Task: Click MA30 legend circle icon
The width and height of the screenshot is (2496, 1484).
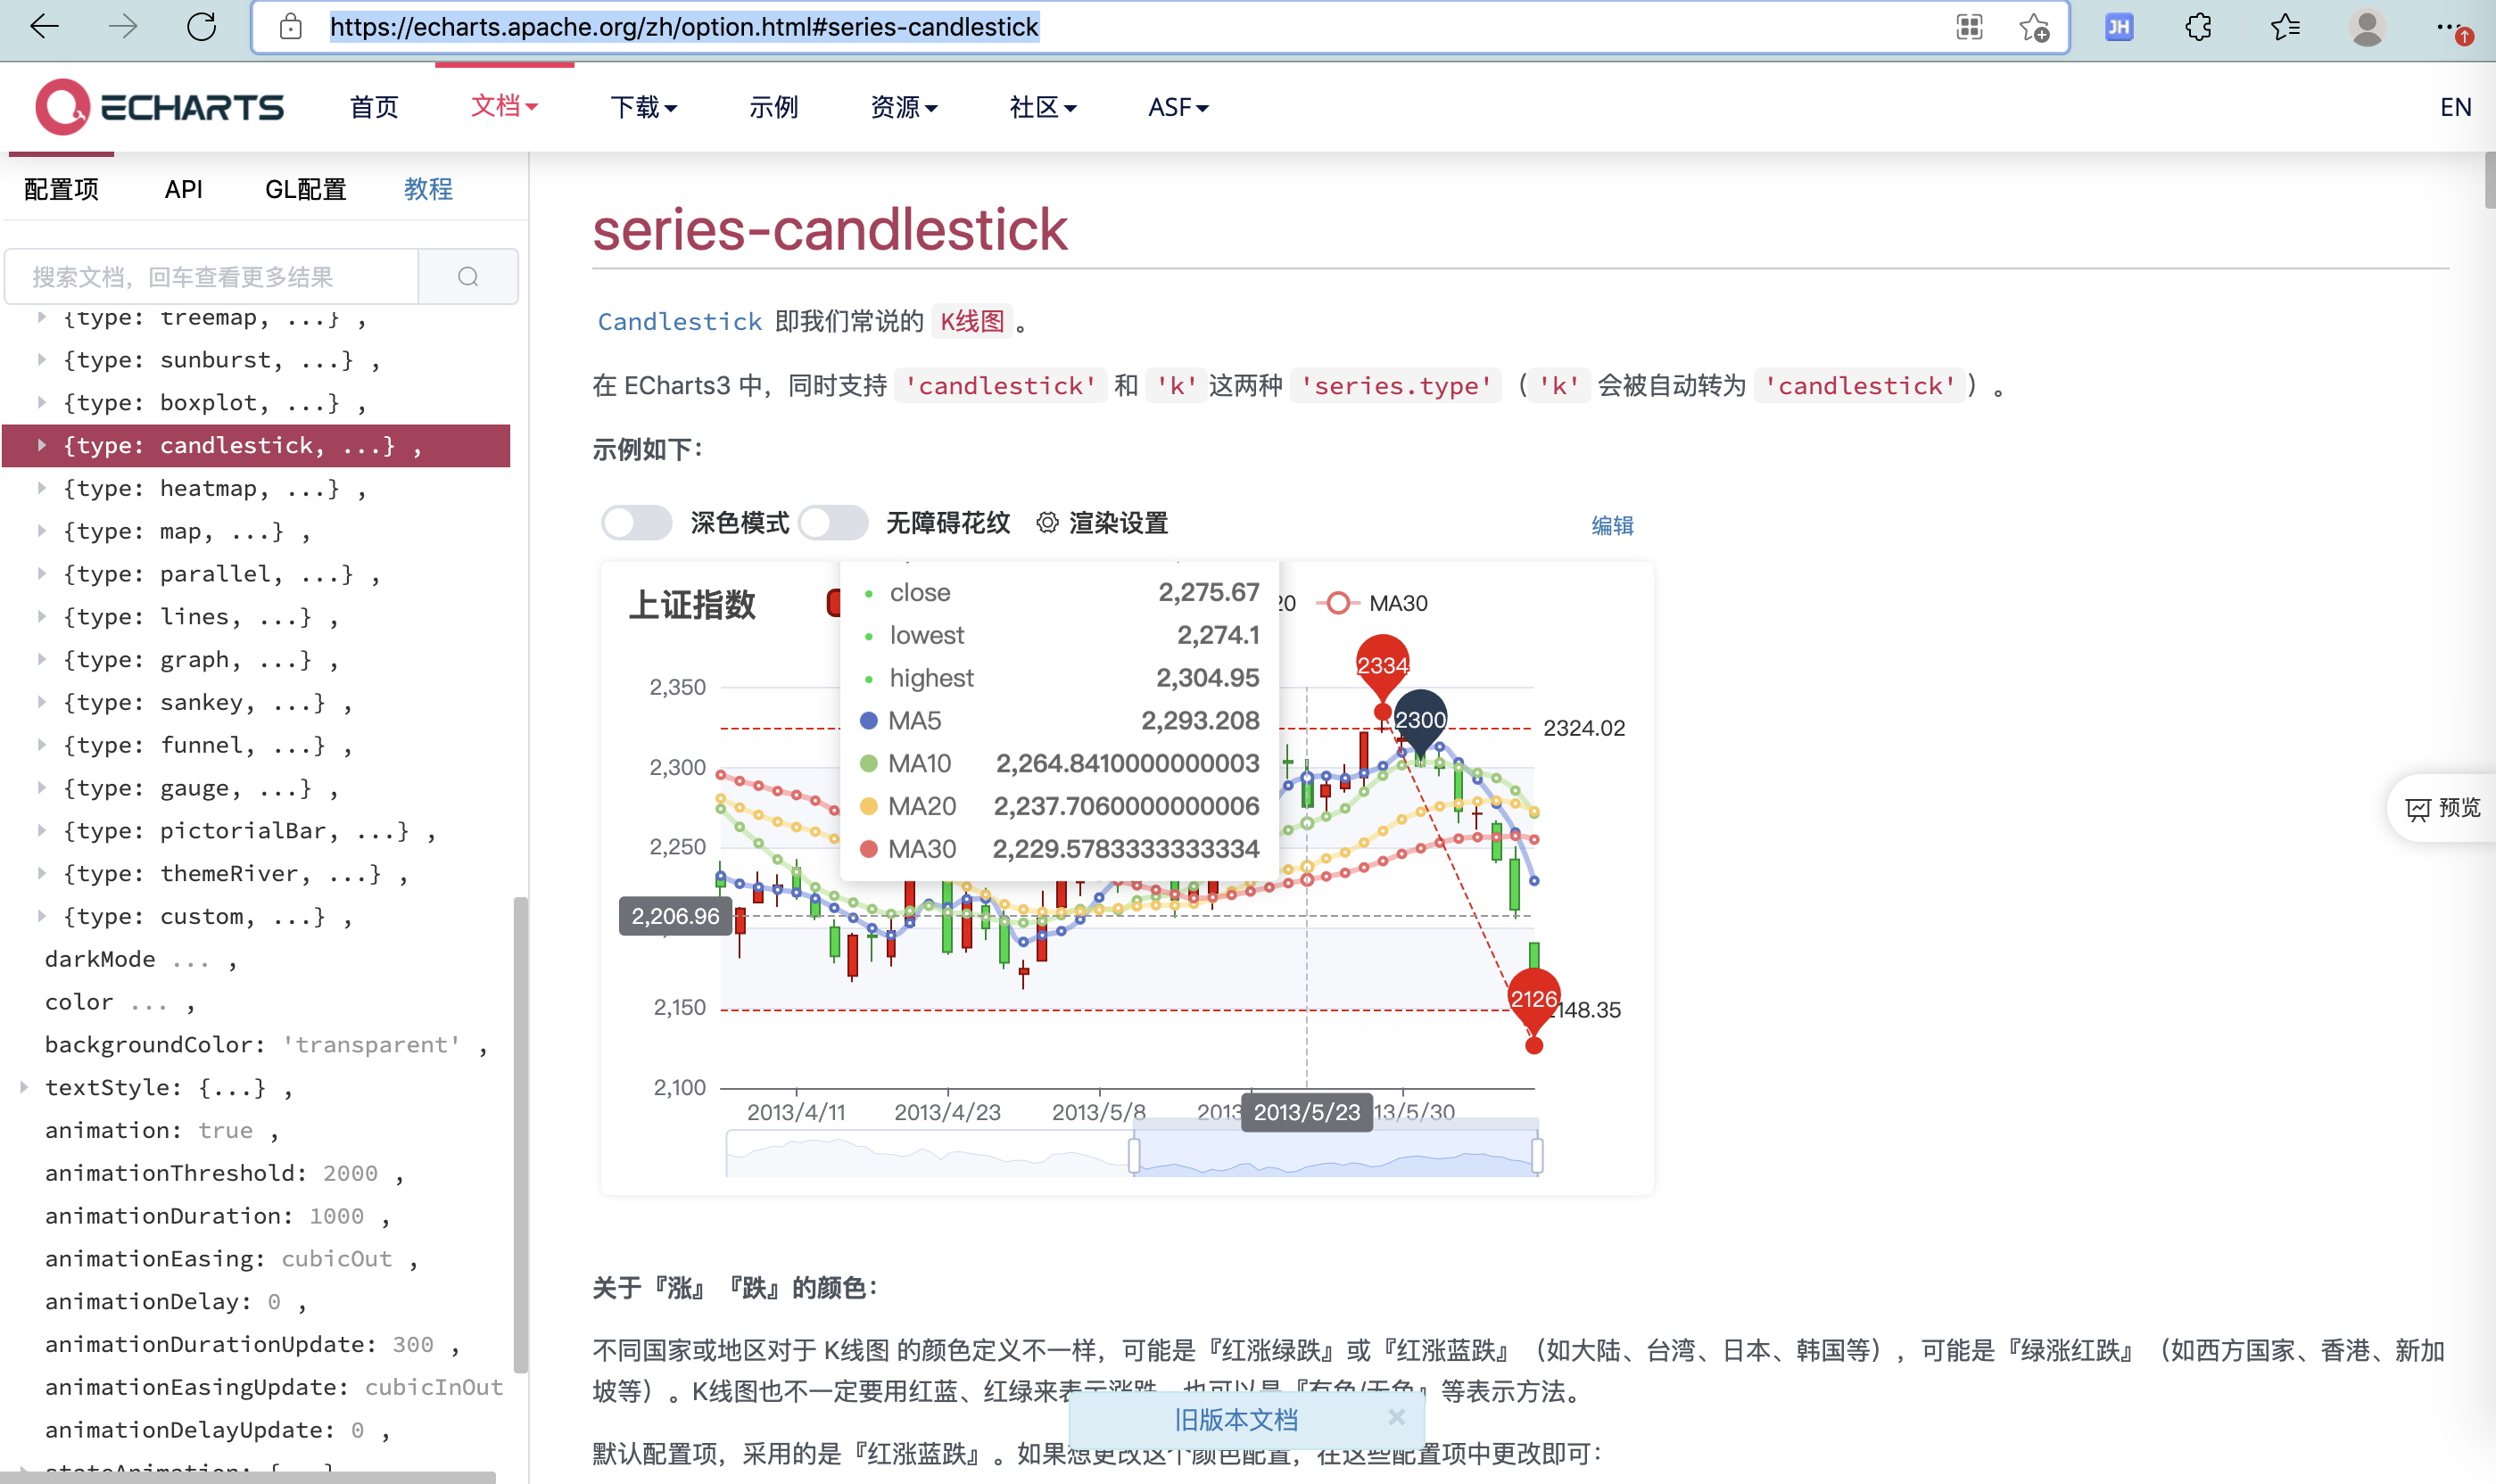Action: pyautogui.click(x=1338, y=603)
